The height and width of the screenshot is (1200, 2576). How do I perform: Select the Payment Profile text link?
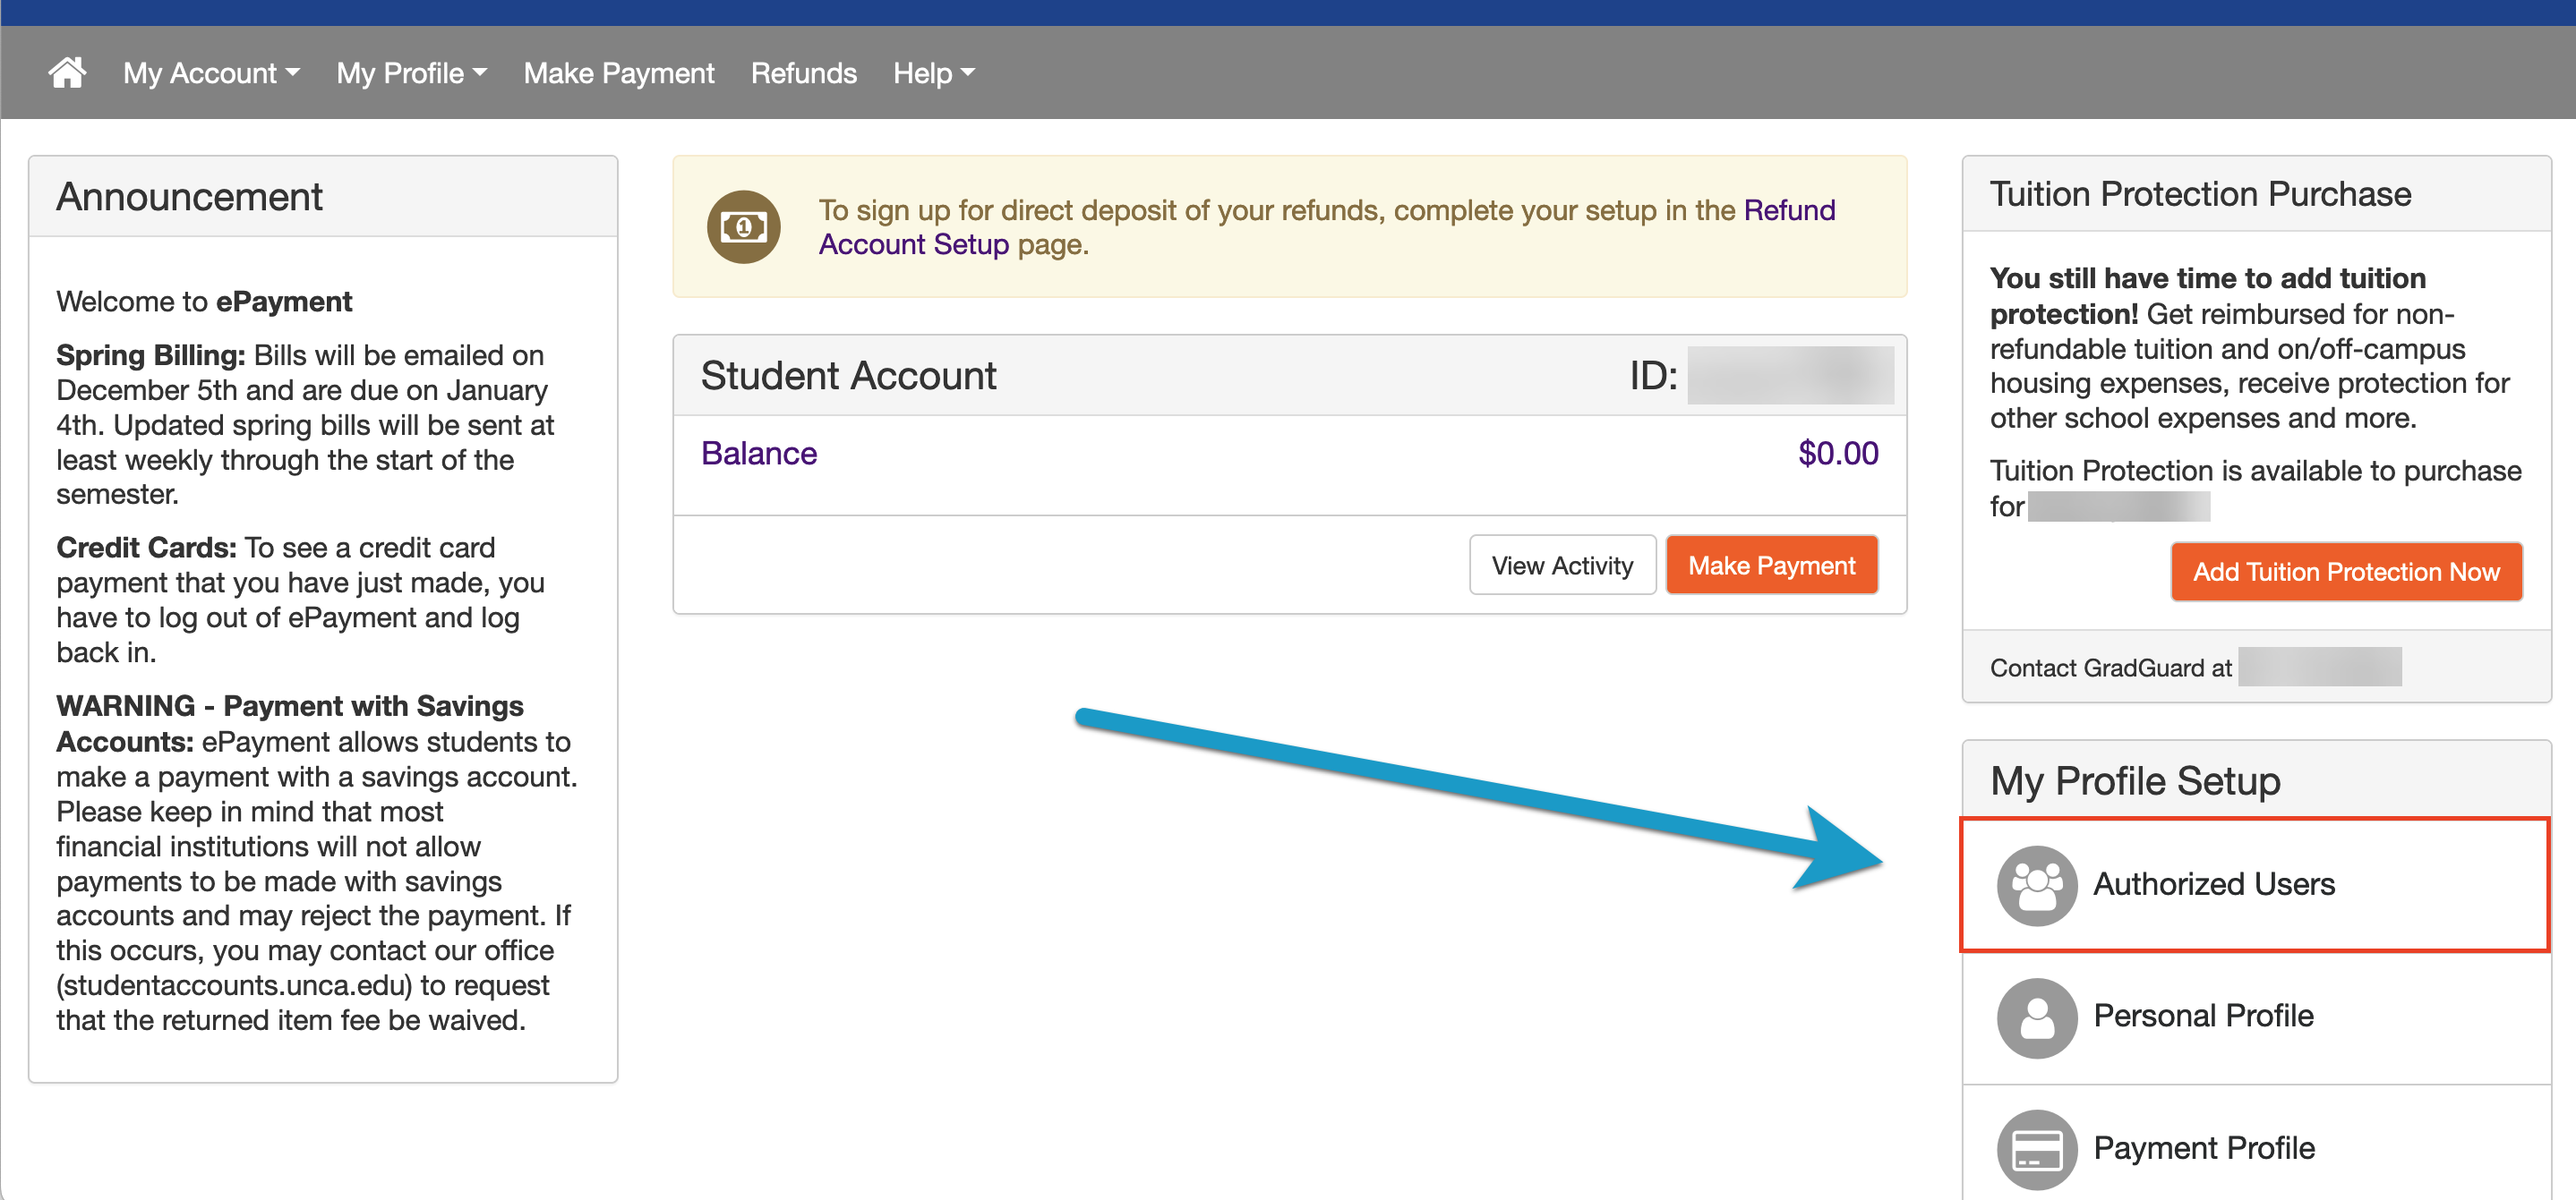[x=2203, y=1148]
